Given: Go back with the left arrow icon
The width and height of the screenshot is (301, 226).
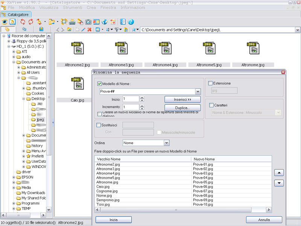Looking at the screenshot, I should coord(57,30).
